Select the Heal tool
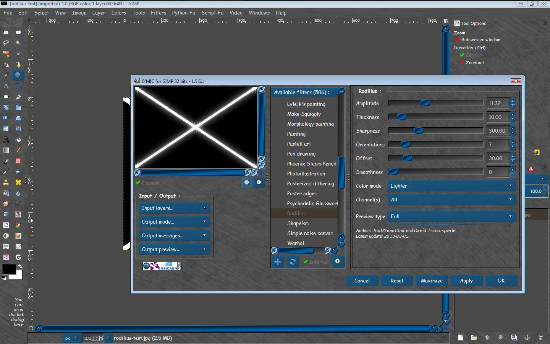 [18, 182]
